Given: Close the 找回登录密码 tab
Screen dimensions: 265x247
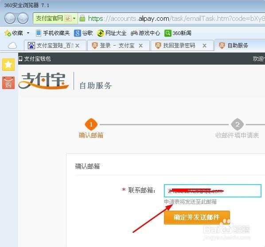Looking at the screenshot, I should (204, 46).
